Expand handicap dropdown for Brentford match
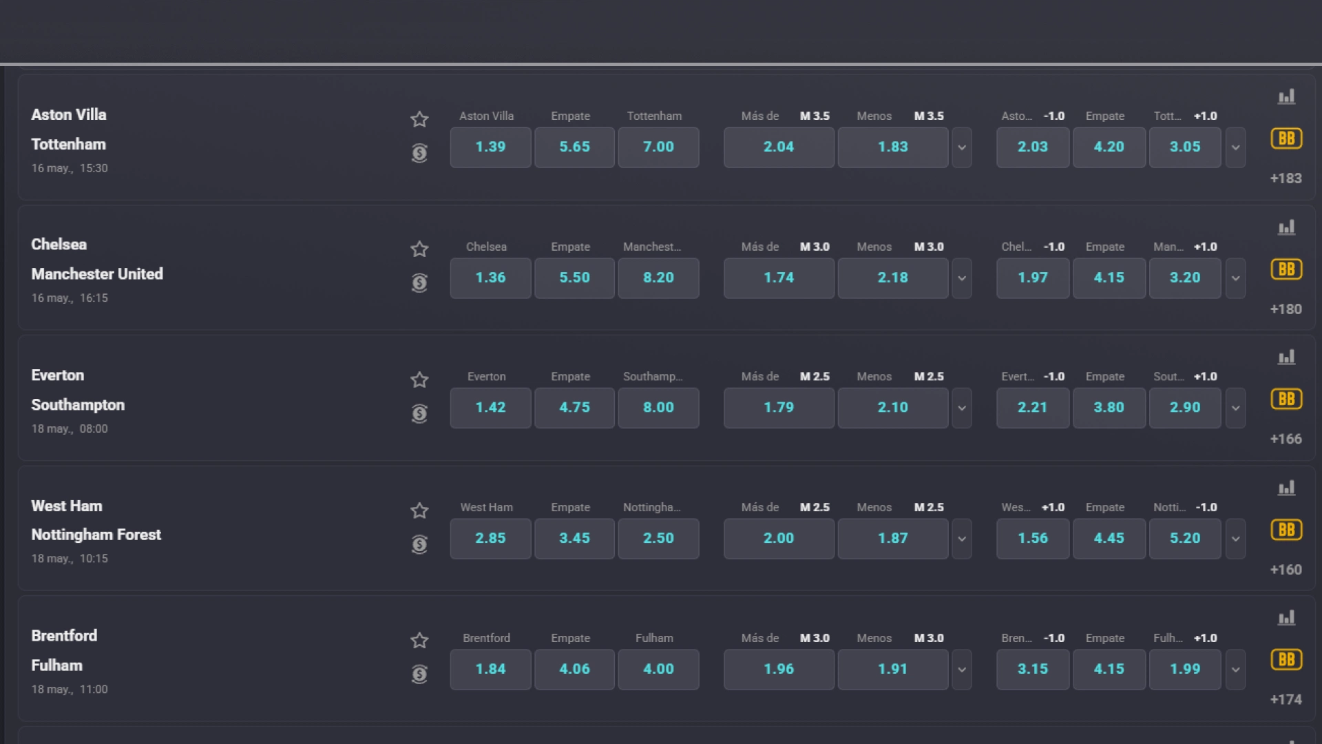Screen dimensions: 1322x744 1236,670
